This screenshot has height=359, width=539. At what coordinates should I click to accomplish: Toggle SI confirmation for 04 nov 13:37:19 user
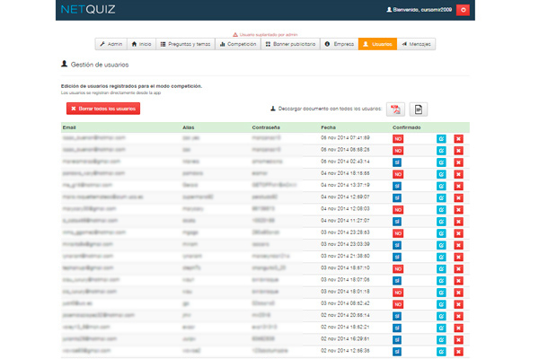397,186
